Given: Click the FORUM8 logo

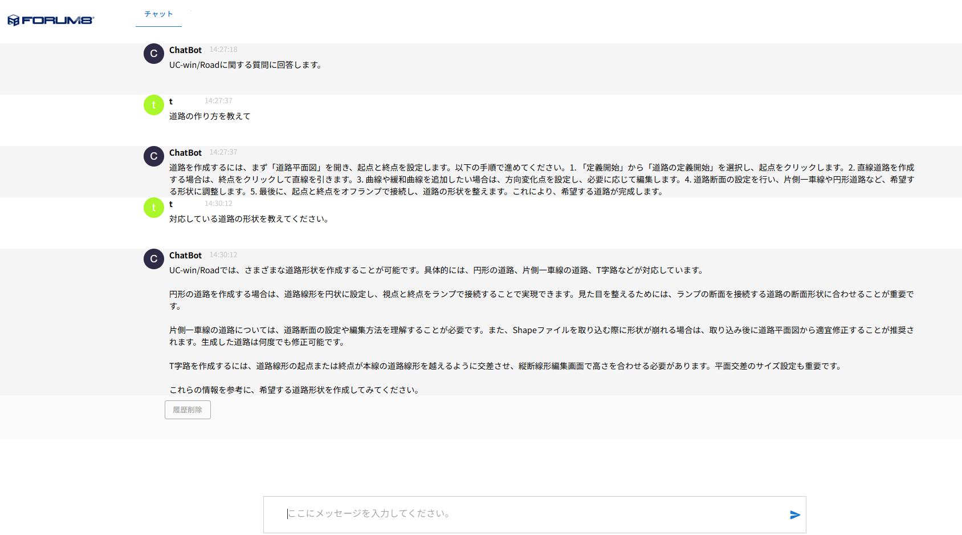Looking at the screenshot, I should click(51, 21).
